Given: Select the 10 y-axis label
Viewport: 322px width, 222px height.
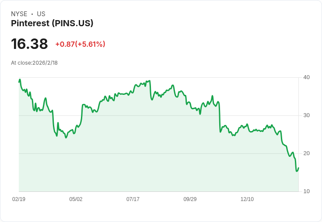Looking at the screenshot, I should pyautogui.click(x=307, y=191).
